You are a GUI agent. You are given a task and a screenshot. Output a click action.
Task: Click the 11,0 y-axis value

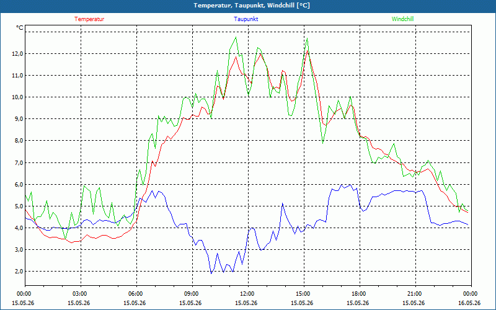click(x=18, y=75)
